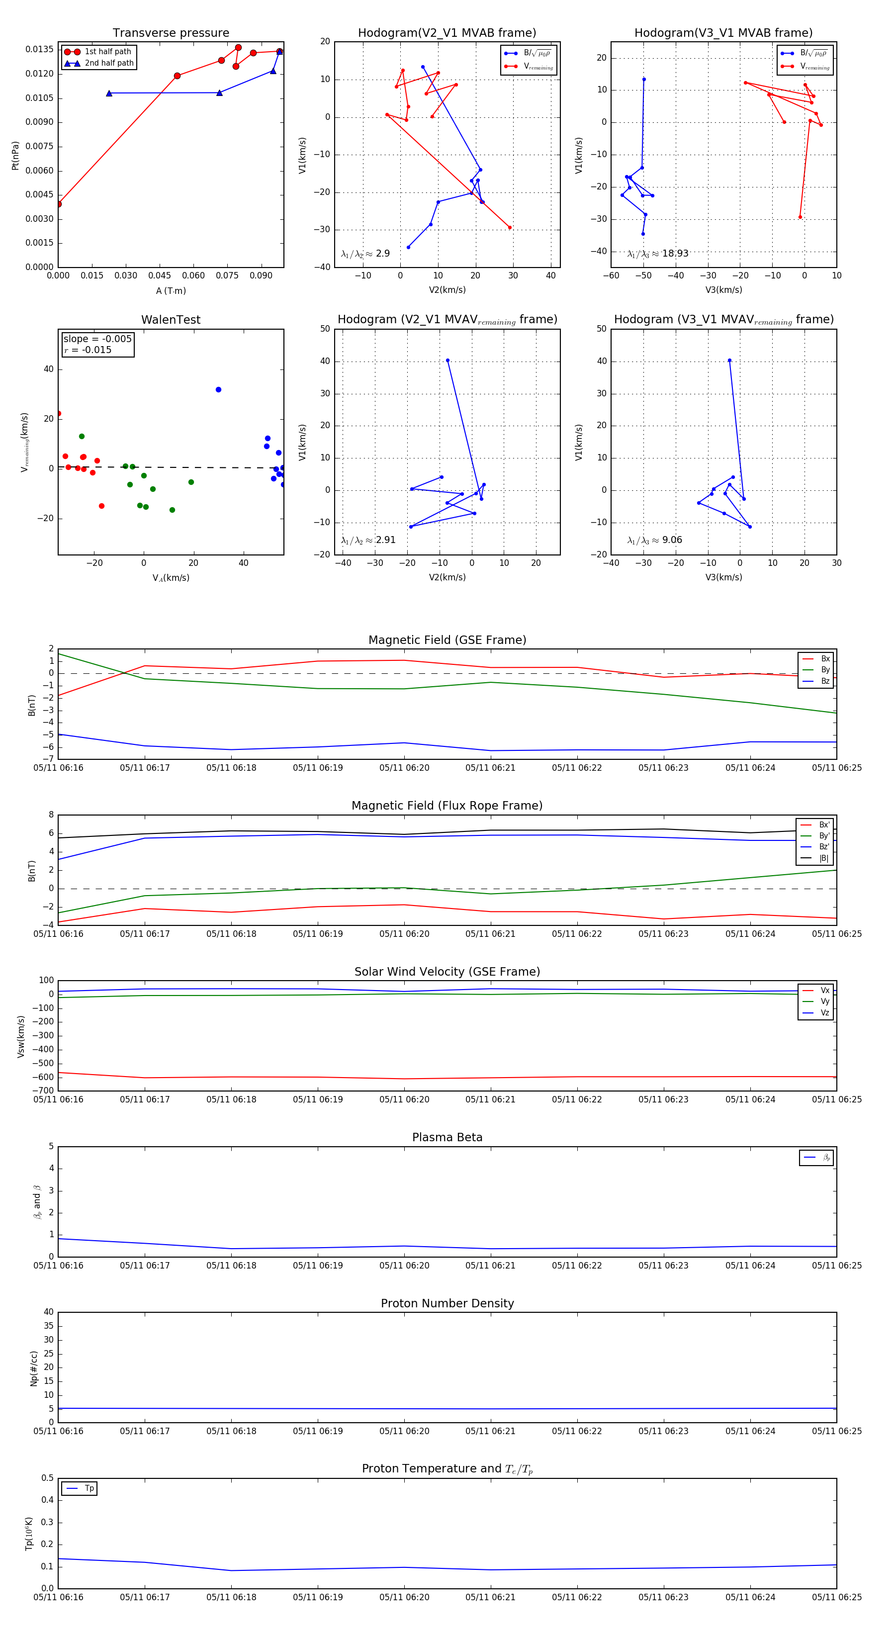Image resolution: width=895 pixels, height=1641 pixels.
Task: Click B/sqrt(μ0ρ) legend entry in V3_V1 MVAB hodogram
Action: click(805, 53)
